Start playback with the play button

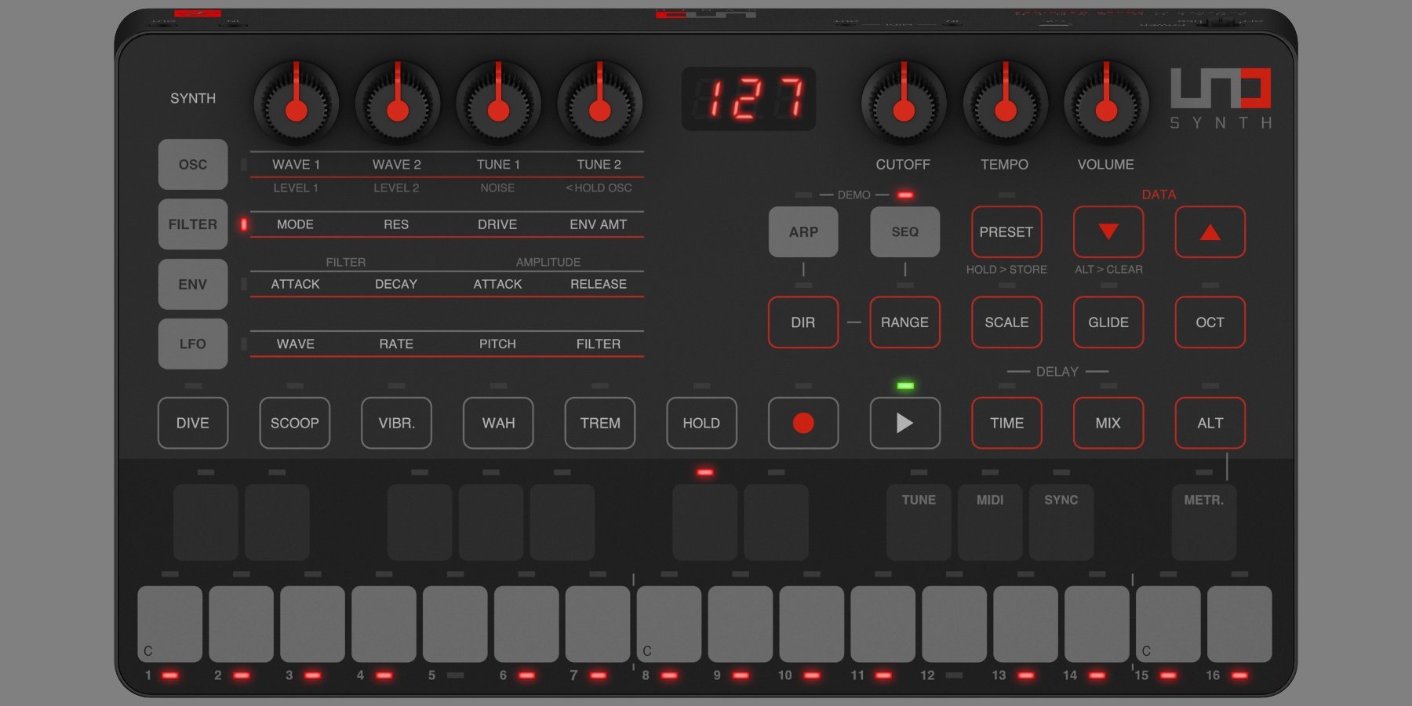[904, 423]
